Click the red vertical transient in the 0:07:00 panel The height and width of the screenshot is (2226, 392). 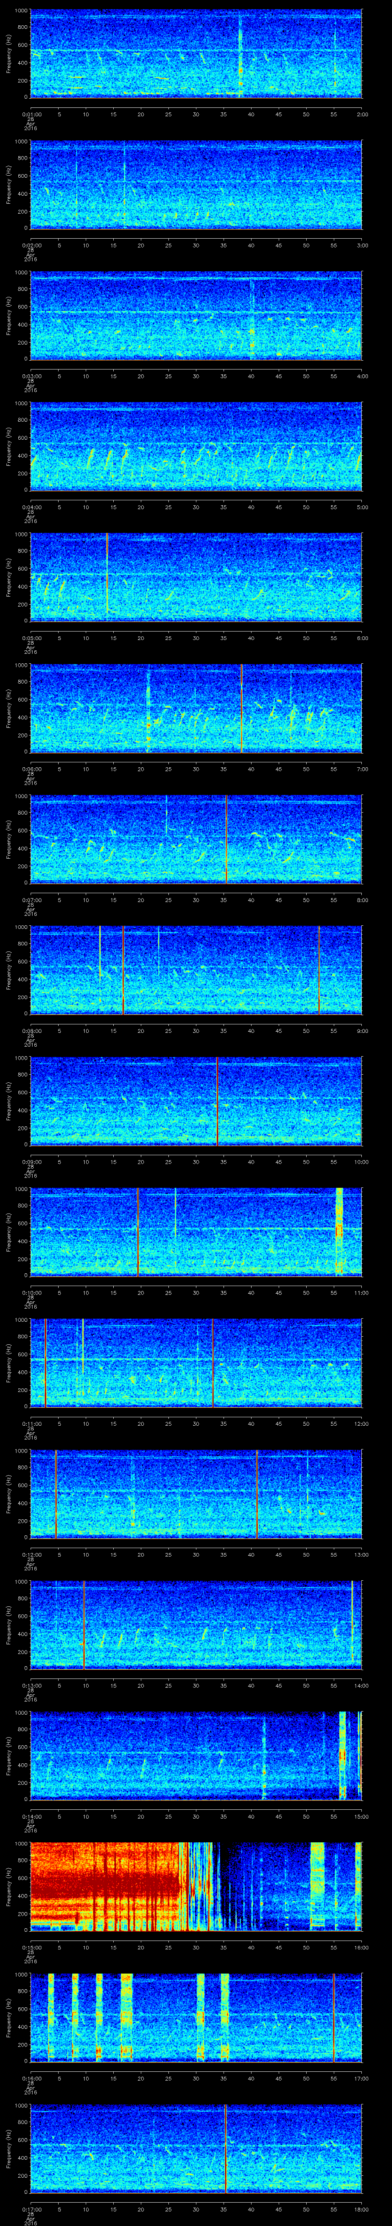(x=226, y=839)
